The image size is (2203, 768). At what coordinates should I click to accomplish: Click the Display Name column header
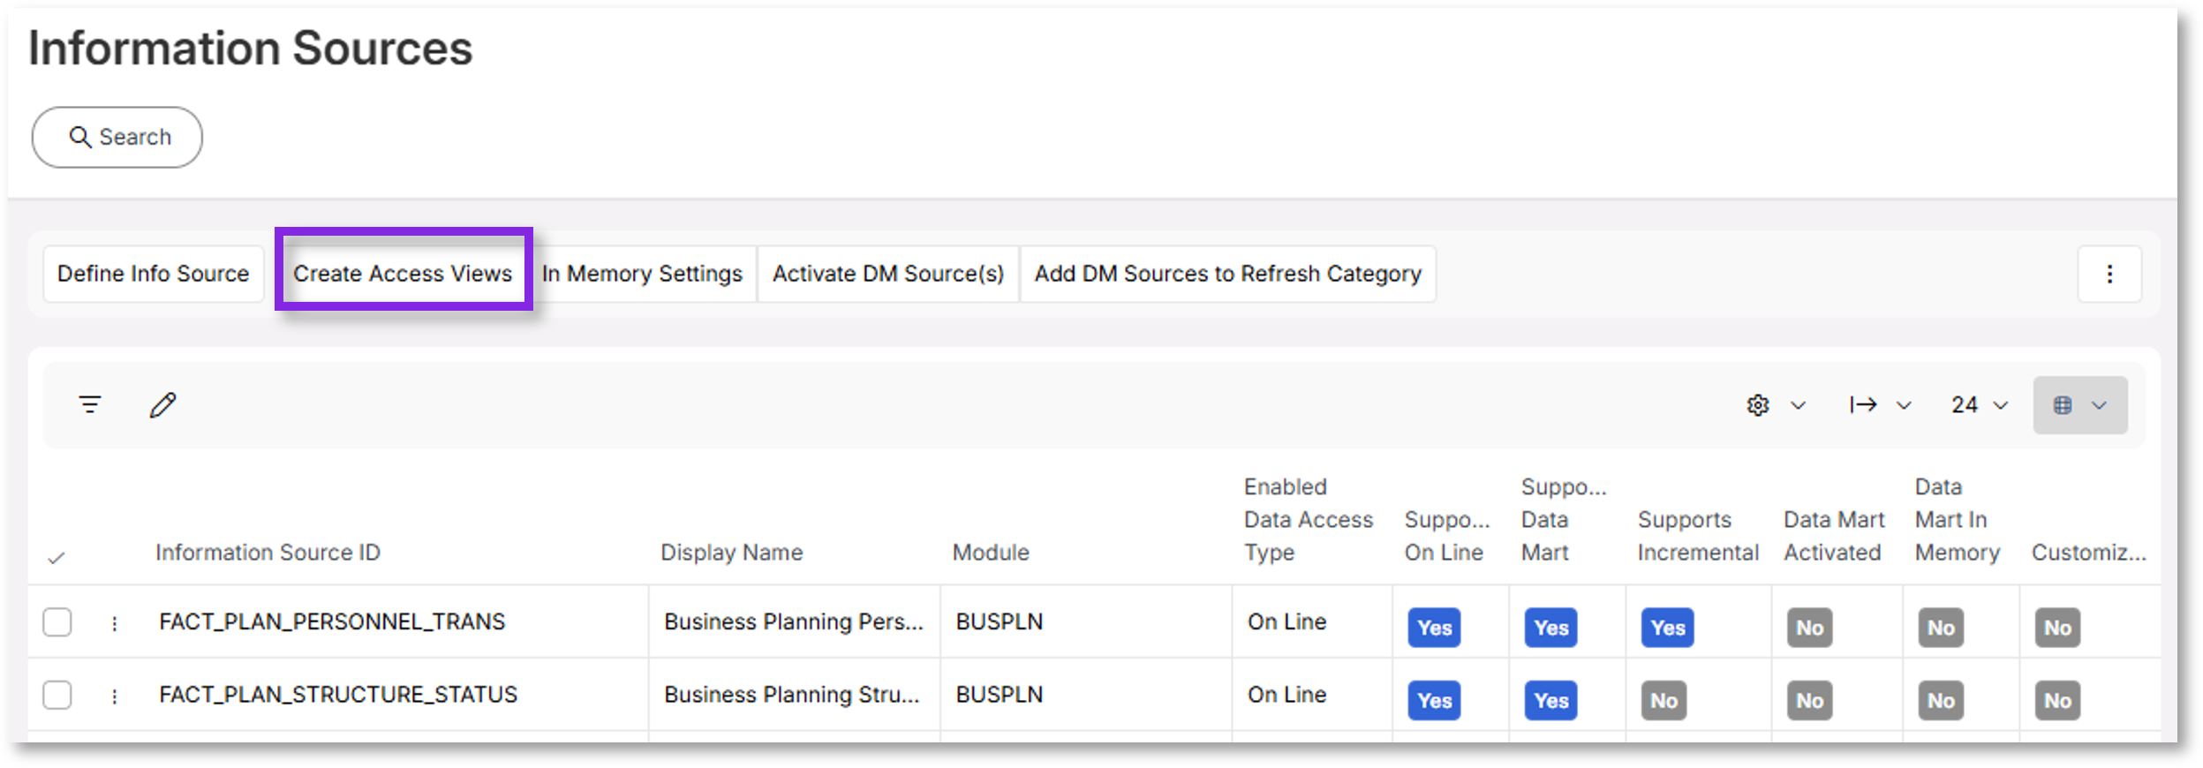click(x=731, y=553)
